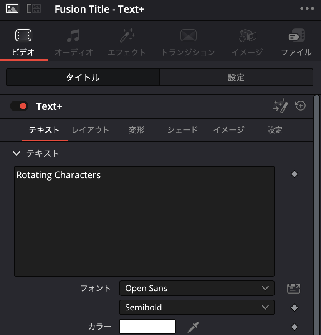The width and height of the screenshot is (321, 335).
Task: Select the イメージ sub-tab under Text+
Action: (229, 130)
